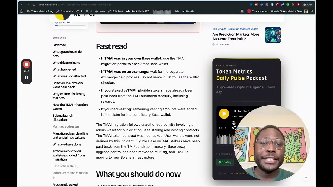Stop the screen recording
Image resolution: width=333 pixels, height=187 pixels.
point(27,64)
